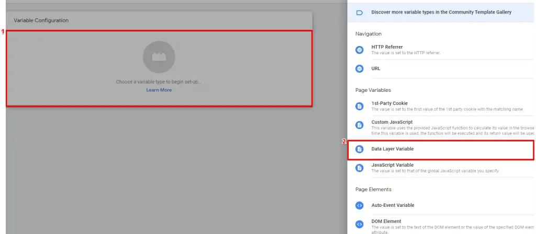Click the DOM element description text
The width and height of the screenshot is (536, 234).
[453, 229]
